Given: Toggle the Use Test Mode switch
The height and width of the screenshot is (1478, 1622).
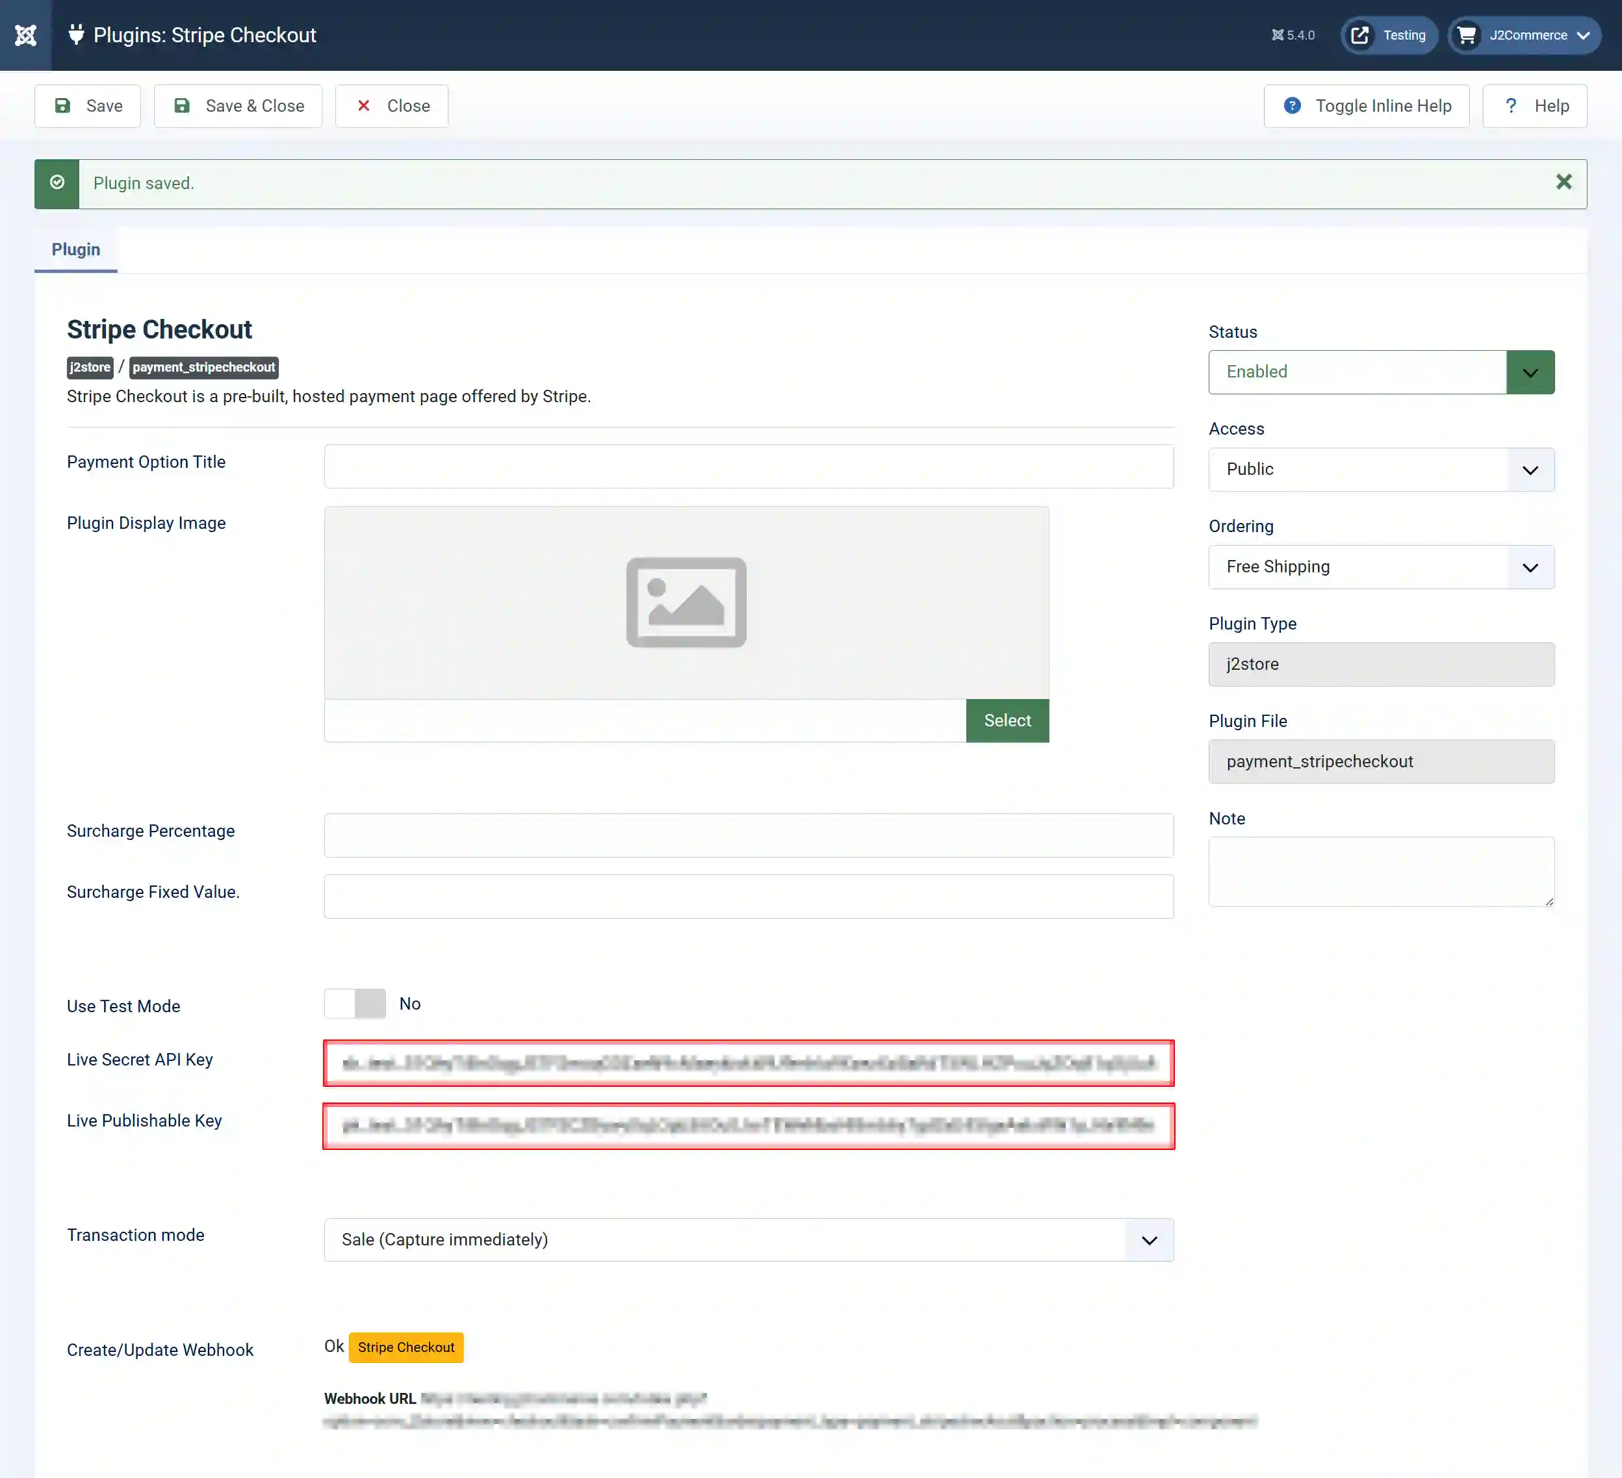Looking at the screenshot, I should coord(355,1004).
